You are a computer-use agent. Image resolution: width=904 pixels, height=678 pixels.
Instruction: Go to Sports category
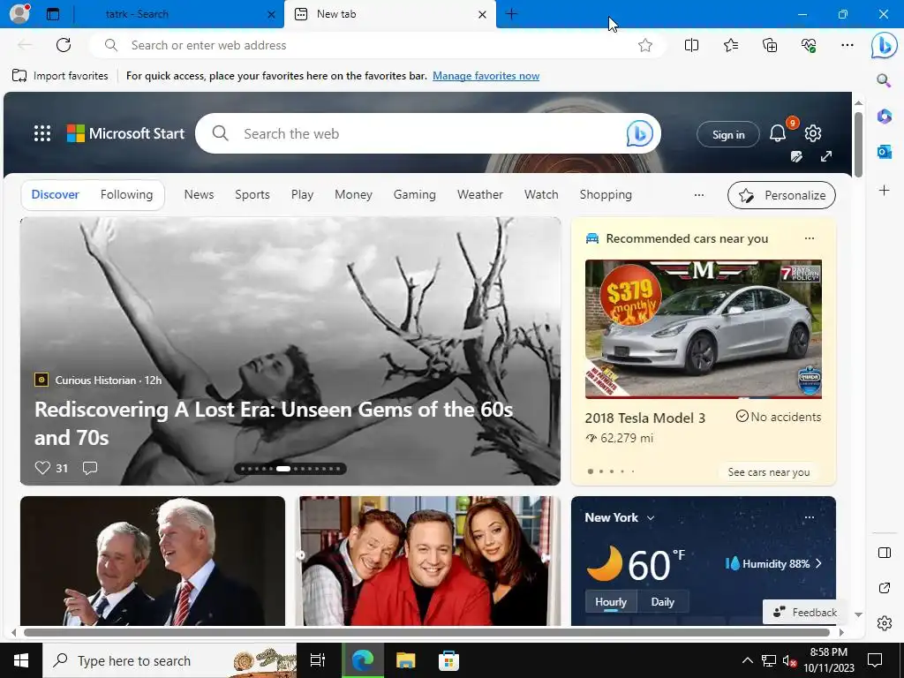pos(252,195)
